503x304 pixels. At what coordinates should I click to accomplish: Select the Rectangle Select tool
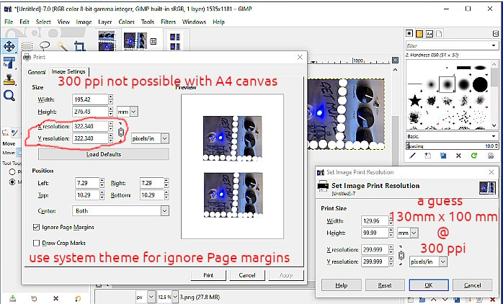coord(27,47)
